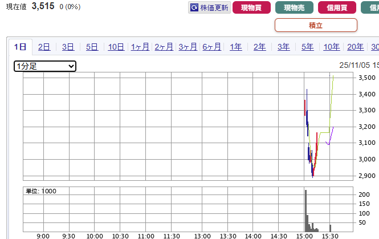Switch to the 3日 chart period
This screenshot has height=239, width=379.
[68, 47]
